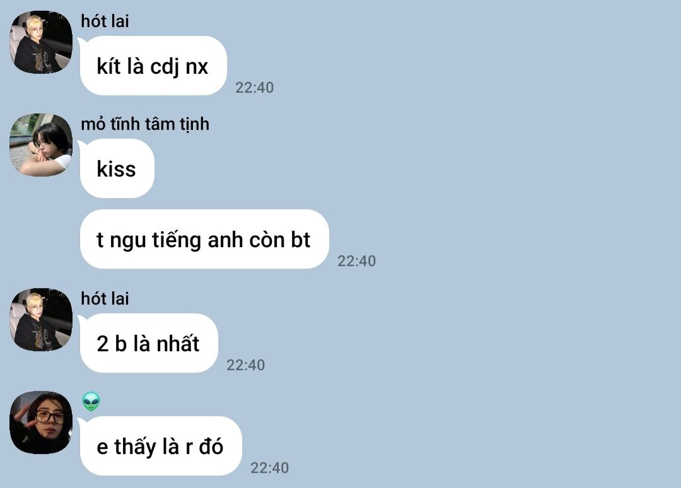Tap the timestamp beside "2 b là nhất"

245,365
